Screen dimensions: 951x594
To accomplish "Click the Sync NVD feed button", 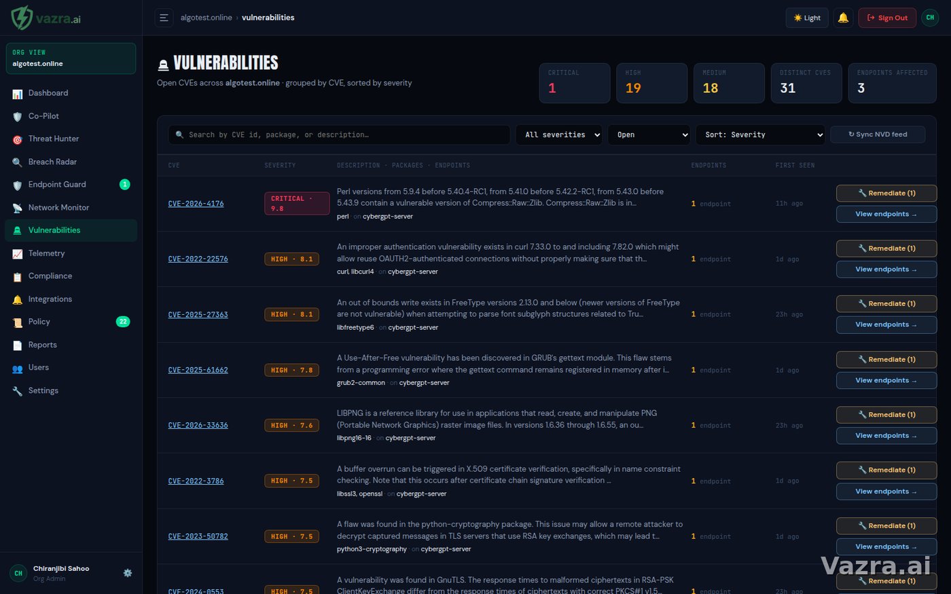I will 878,134.
